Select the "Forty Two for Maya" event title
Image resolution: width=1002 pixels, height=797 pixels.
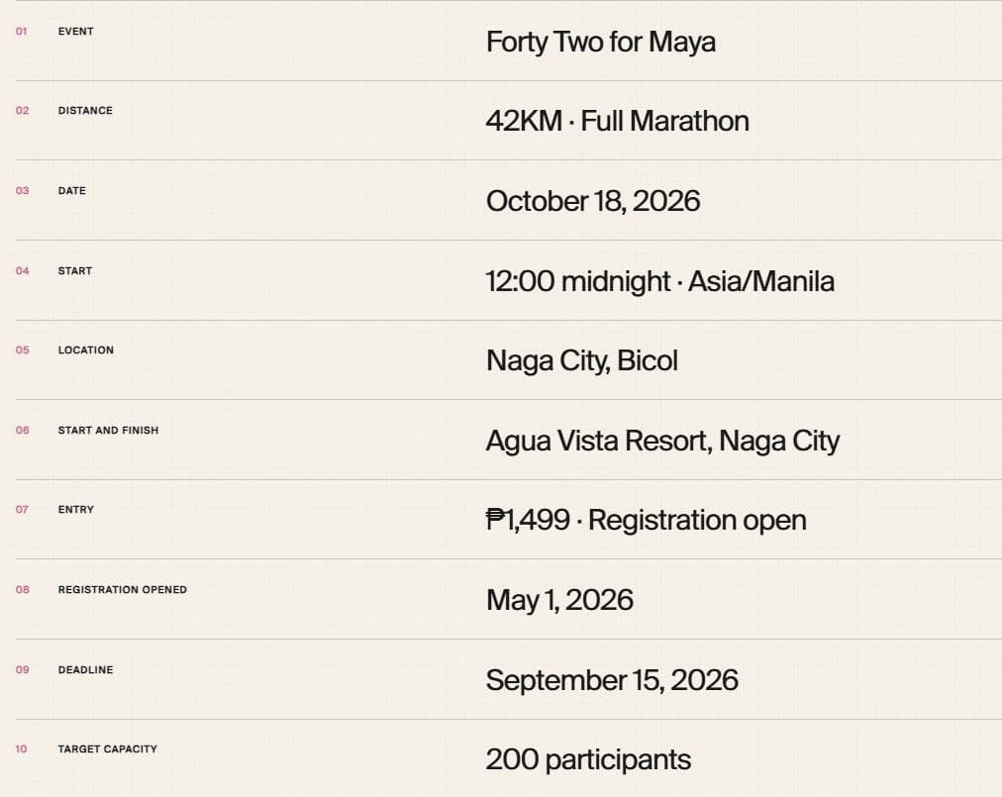pos(600,43)
